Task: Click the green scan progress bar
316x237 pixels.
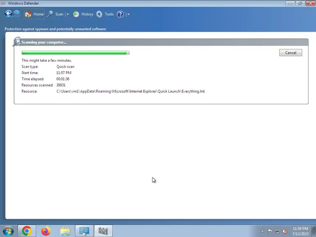Action: [x=76, y=52]
